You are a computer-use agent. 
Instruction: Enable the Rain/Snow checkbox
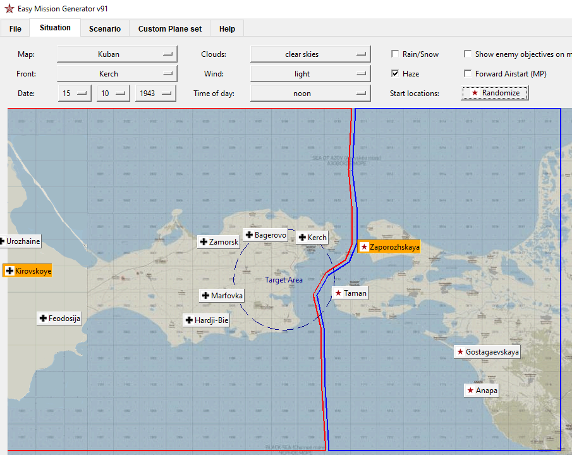click(395, 54)
